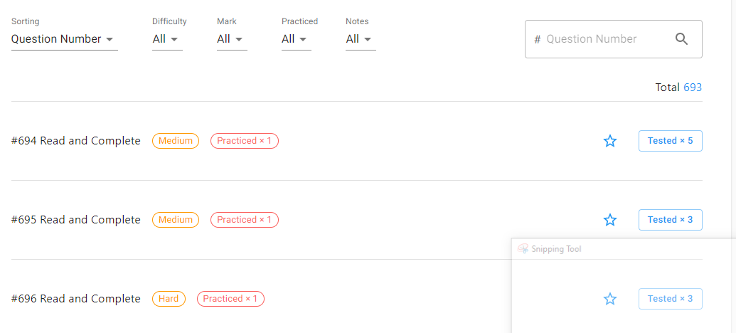Expand the Difficulty filter dropdown
Viewport: 736px width, 333px height.
[x=167, y=39]
